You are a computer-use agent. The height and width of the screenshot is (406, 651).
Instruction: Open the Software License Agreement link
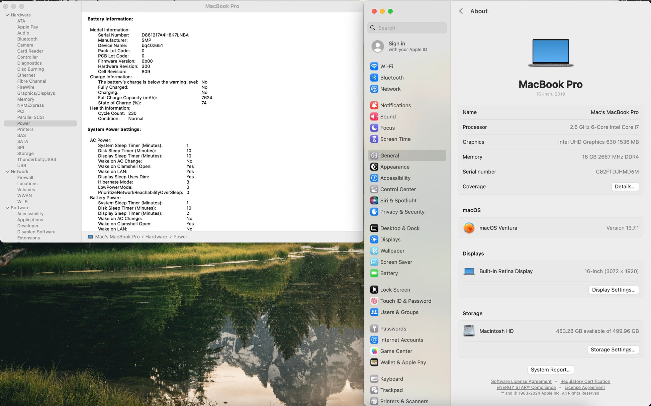[521, 381]
